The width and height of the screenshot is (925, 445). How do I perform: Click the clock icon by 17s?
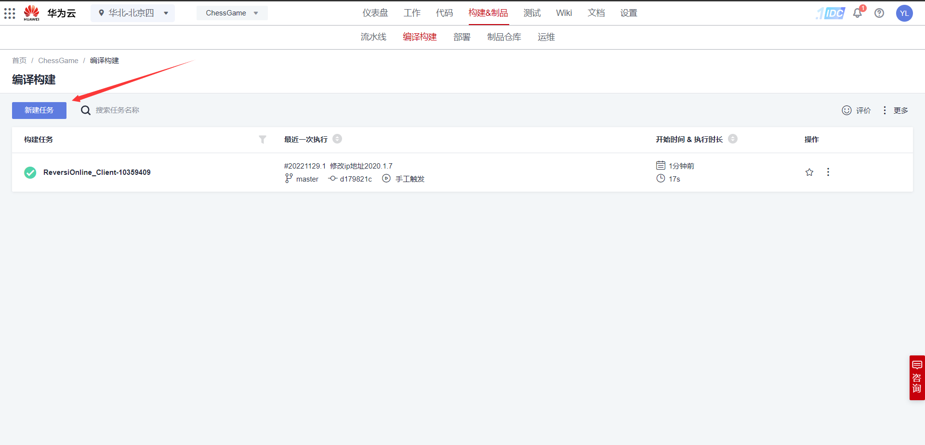661,178
